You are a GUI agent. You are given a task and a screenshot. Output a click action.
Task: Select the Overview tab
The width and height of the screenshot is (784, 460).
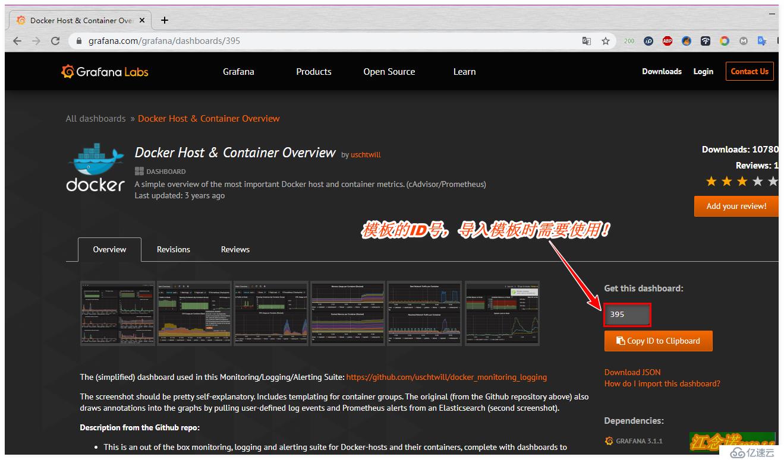109,250
